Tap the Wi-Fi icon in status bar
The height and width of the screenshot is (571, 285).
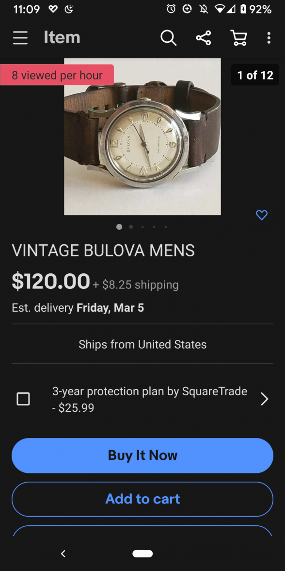tap(219, 9)
